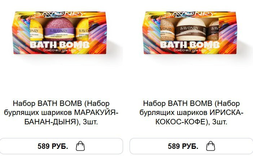Image resolution: width=253 pixels, height=160 pixels.
Task: Click shopping bag icon for ИРИСКА-КОКОС-КОФЕ set
Action: coord(210,146)
